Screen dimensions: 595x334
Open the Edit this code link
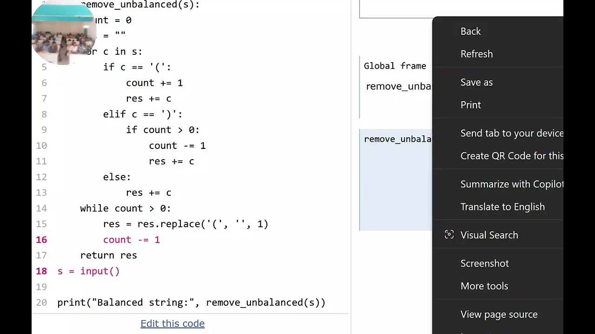172,323
